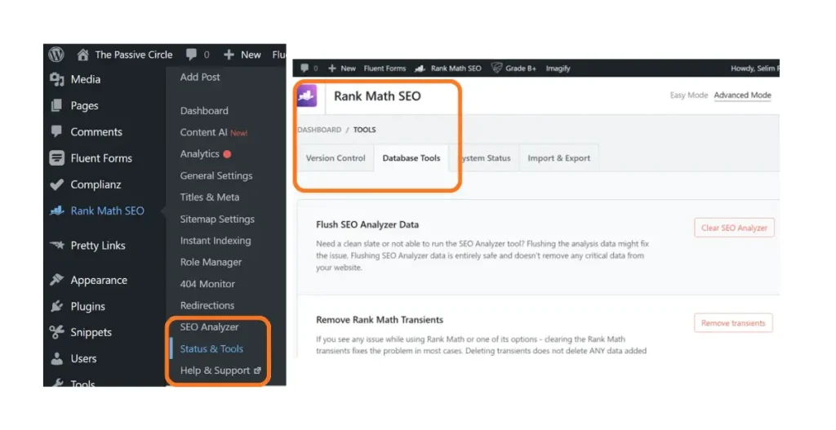The image size is (836, 430).
Task: Open Plugins in the left sidebar
Action: [x=88, y=306]
